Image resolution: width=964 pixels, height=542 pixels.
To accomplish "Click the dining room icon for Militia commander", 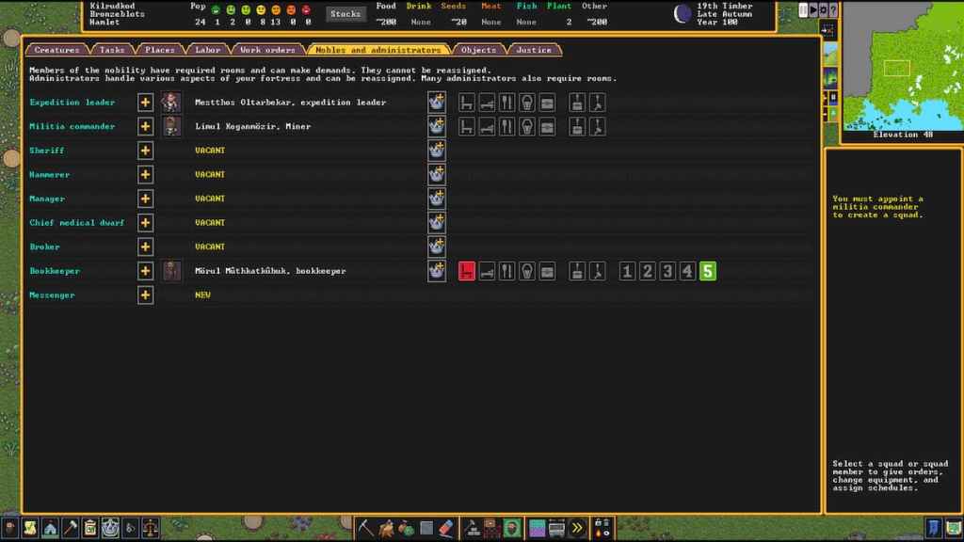I will tap(506, 126).
